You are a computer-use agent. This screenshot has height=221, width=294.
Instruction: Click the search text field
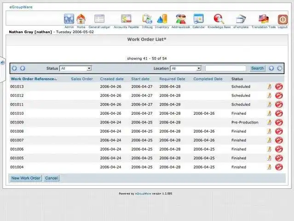coord(225,69)
